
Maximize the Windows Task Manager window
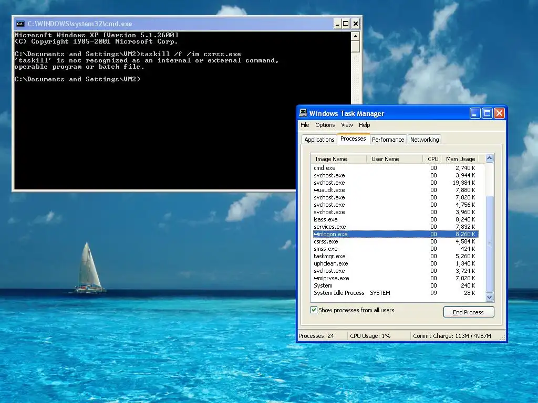(x=487, y=113)
